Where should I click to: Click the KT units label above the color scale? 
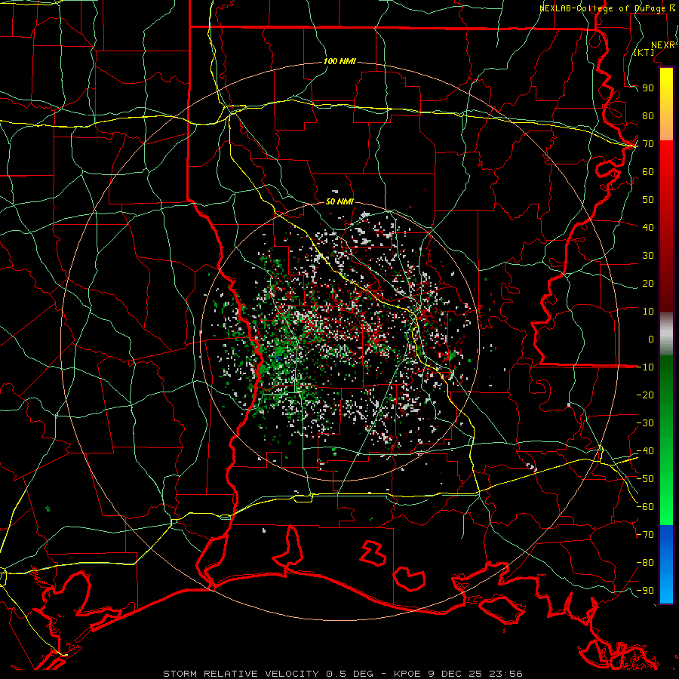point(644,52)
